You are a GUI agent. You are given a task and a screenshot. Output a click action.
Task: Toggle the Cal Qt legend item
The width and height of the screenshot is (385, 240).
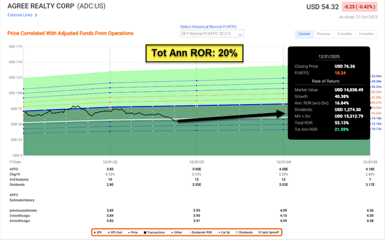point(224,232)
